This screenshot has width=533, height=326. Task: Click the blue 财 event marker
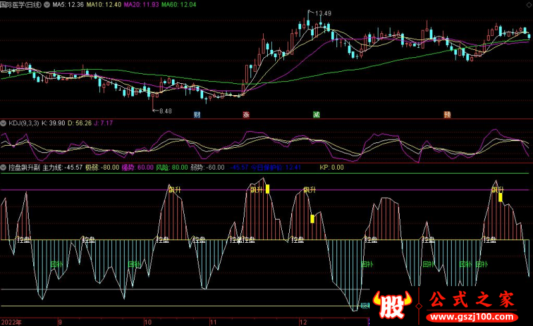coord(197,115)
